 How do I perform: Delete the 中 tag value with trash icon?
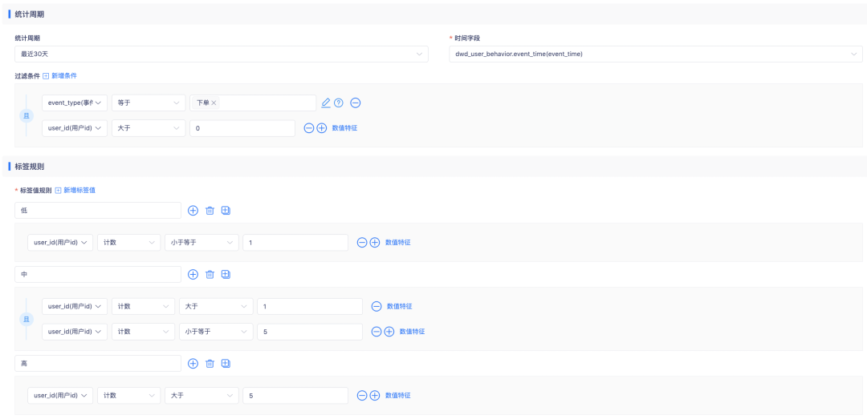(210, 274)
